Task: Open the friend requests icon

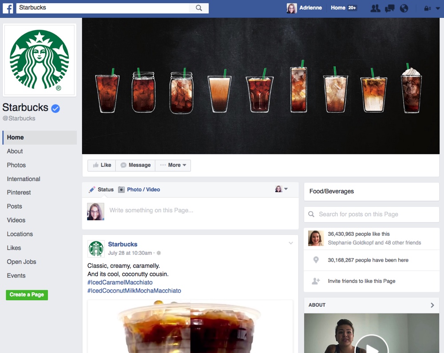Action: pos(375,8)
